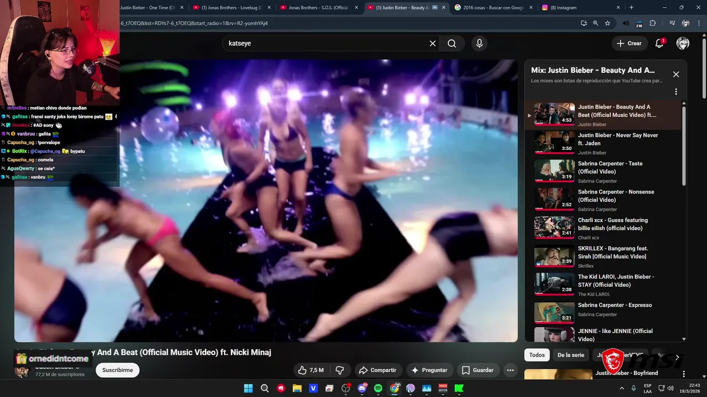Open Windows taskbar search

pyautogui.click(x=265, y=388)
